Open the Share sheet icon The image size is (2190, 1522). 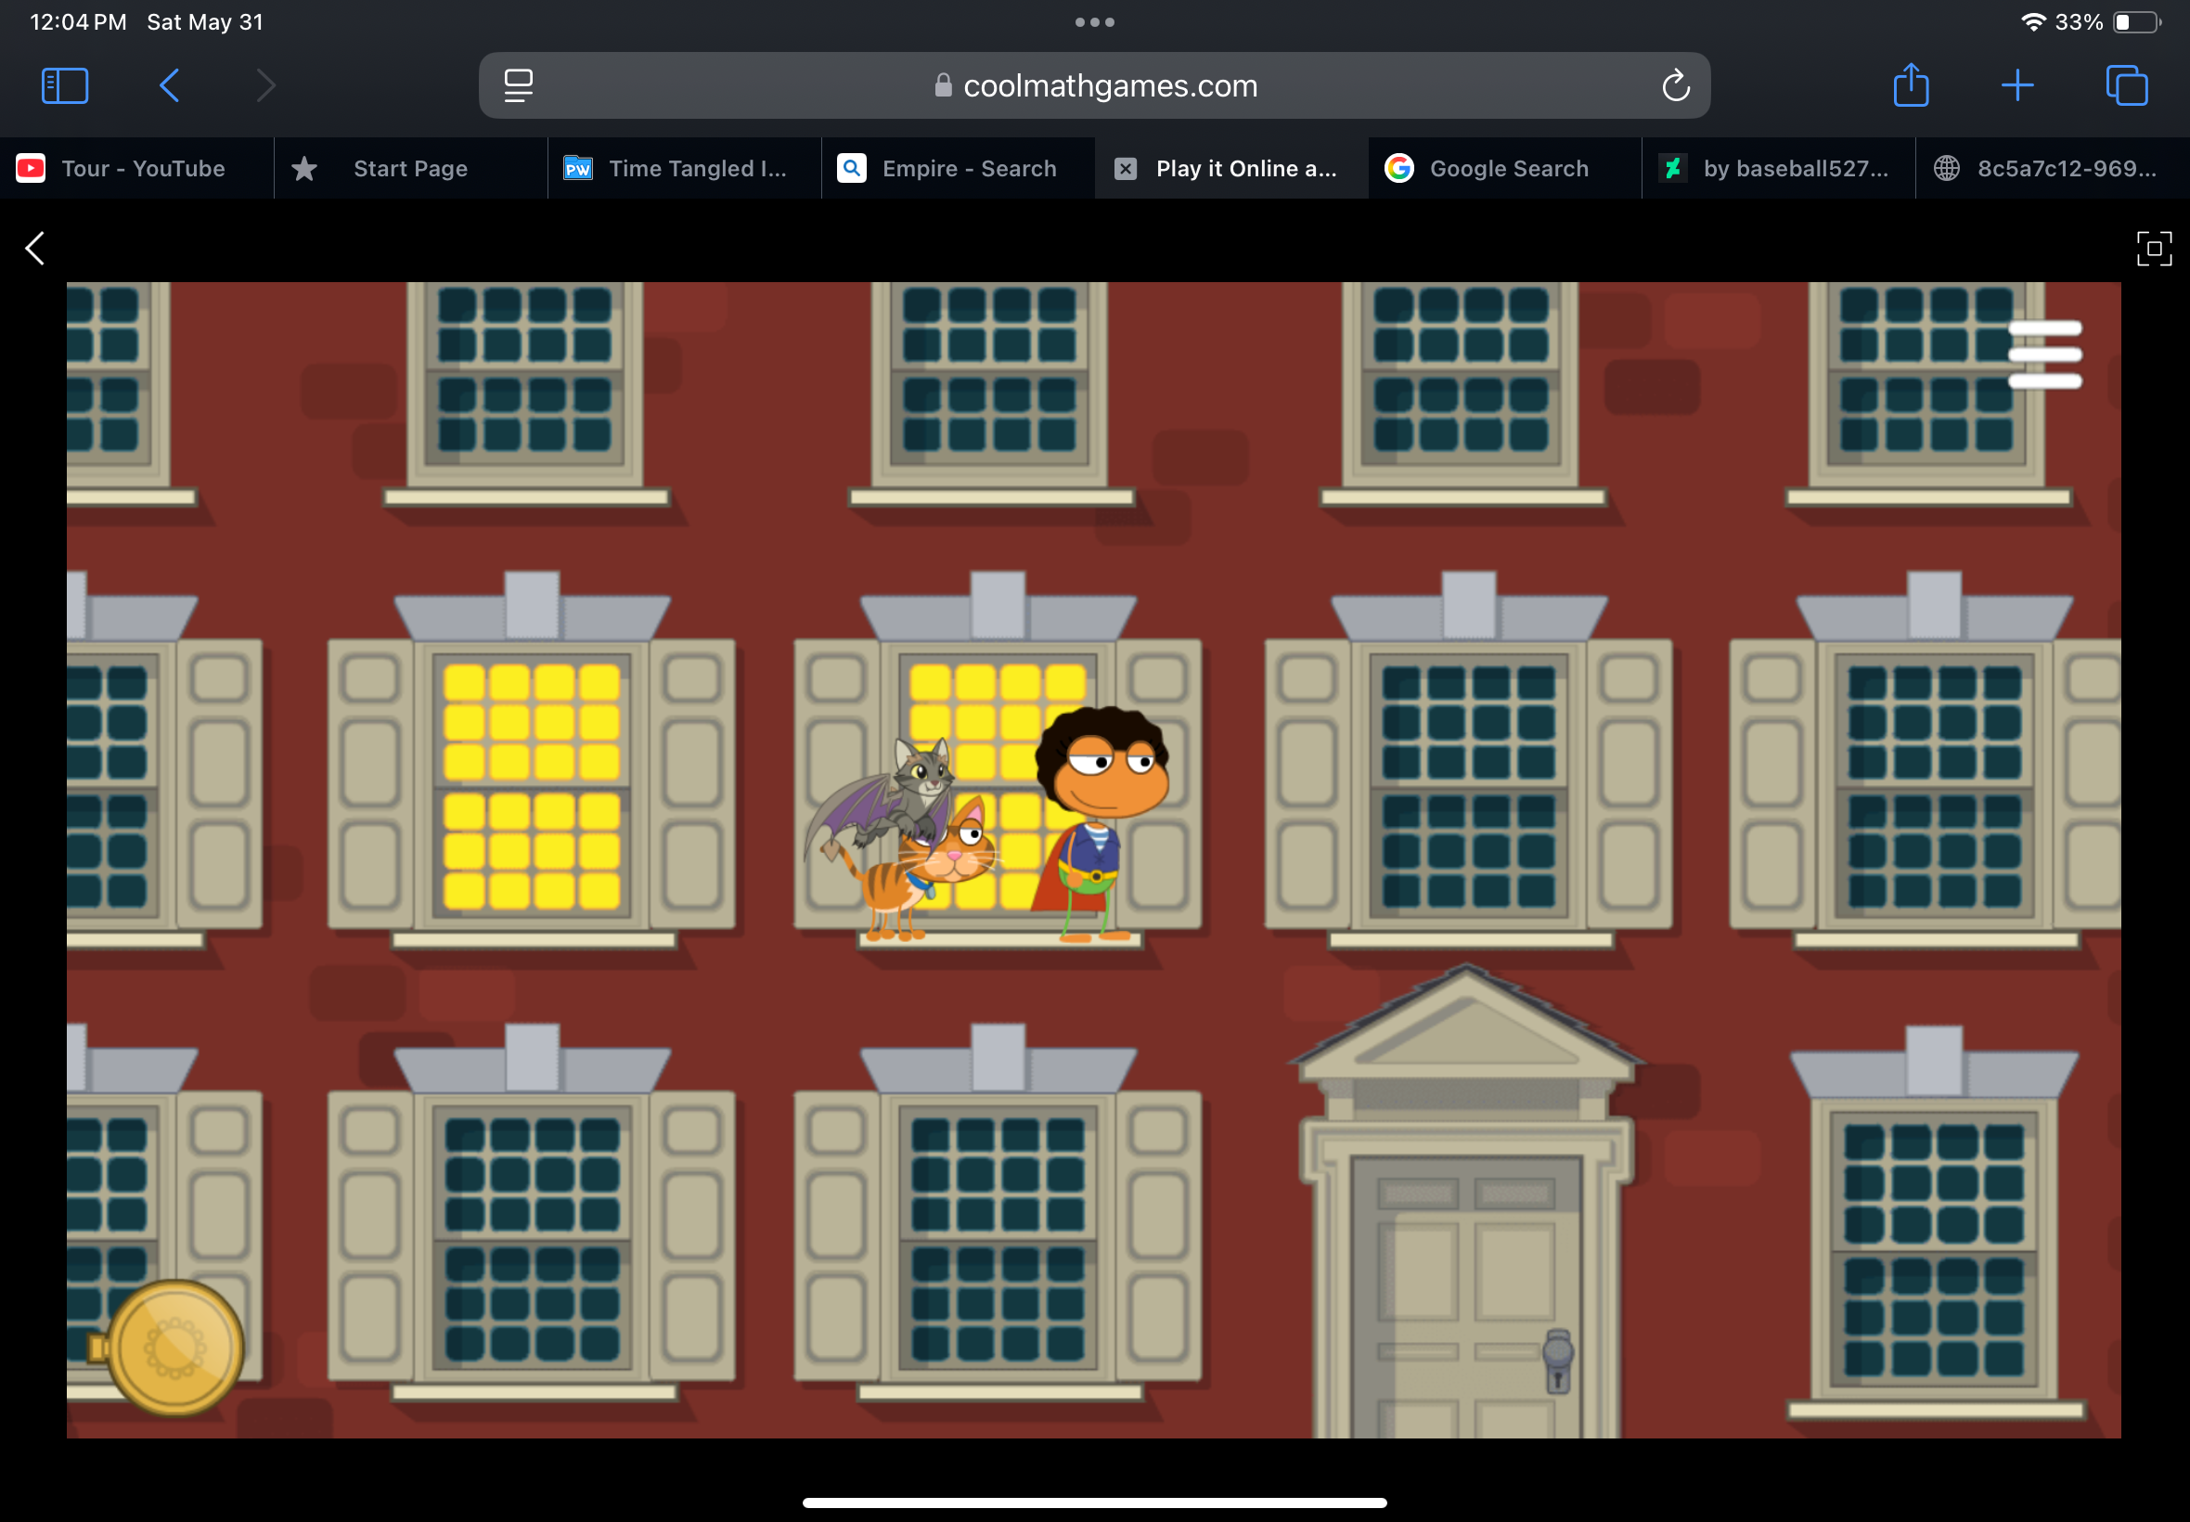(1911, 84)
